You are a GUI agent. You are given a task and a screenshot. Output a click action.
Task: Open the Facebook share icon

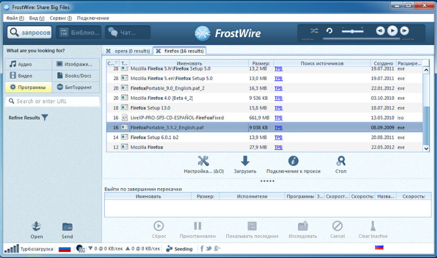202,249
